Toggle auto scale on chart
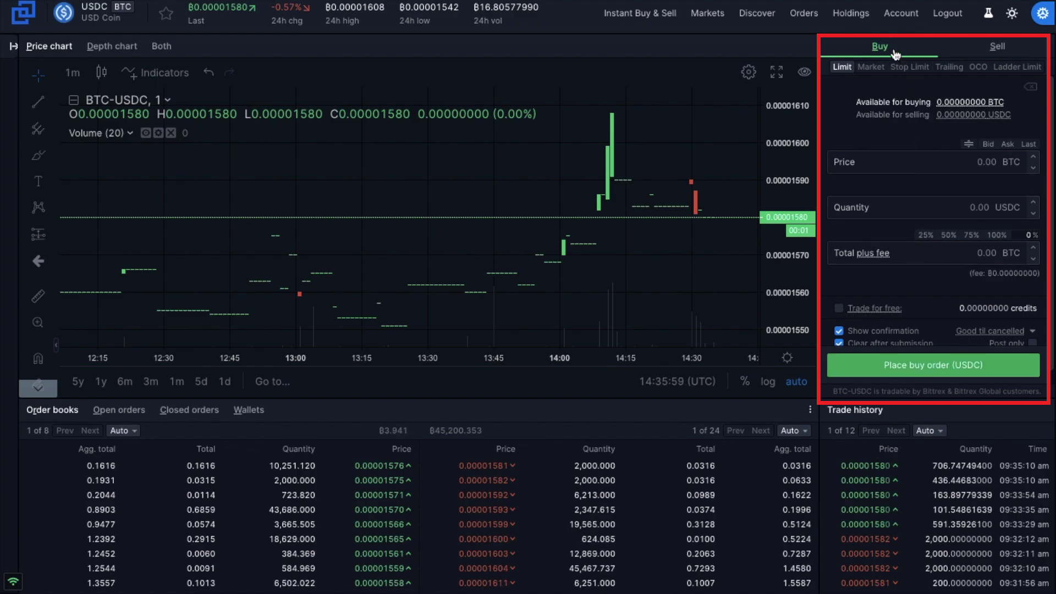 click(796, 381)
